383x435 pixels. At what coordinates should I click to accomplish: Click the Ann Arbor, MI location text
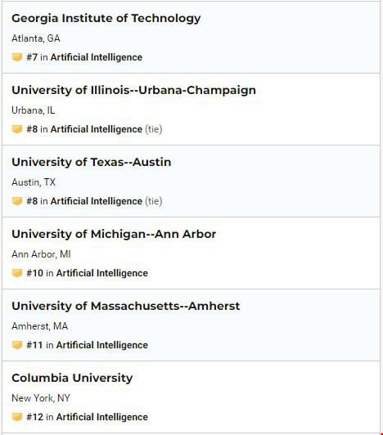[x=41, y=254]
